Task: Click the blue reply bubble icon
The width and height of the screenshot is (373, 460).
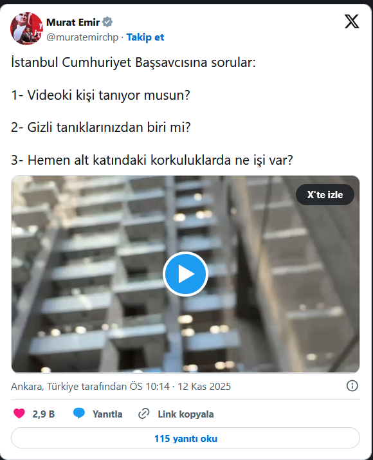Action: click(x=79, y=414)
